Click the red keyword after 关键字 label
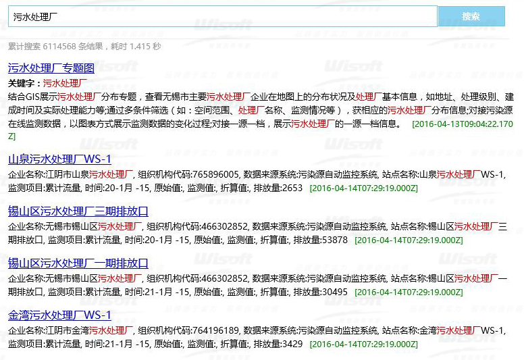 click(70, 84)
